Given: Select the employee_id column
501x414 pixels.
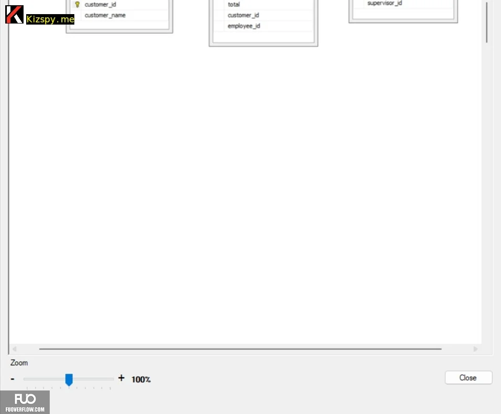Looking at the screenshot, I should click(x=244, y=26).
